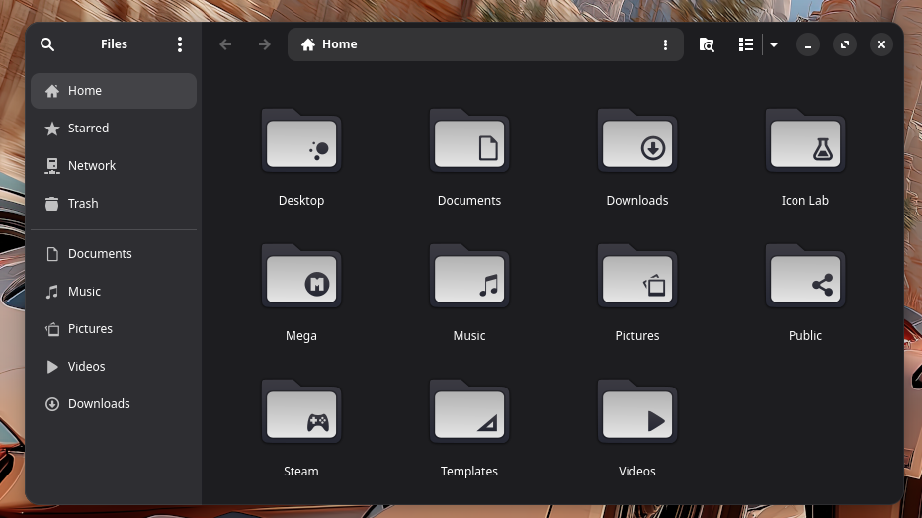Screen dimensions: 922x518
Task: Open the Videos folder in main view
Action: [x=637, y=418]
